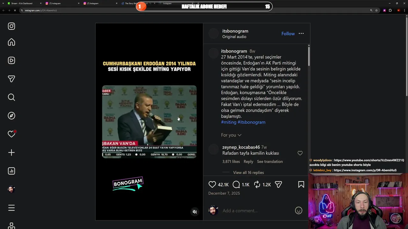Screen dimensions: 408x229
Task: Click the 1.1K comments count
Action: coord(245,185)
